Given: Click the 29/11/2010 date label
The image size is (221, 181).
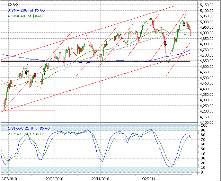Looking at the screenshot, I should (x=100, y=179).
